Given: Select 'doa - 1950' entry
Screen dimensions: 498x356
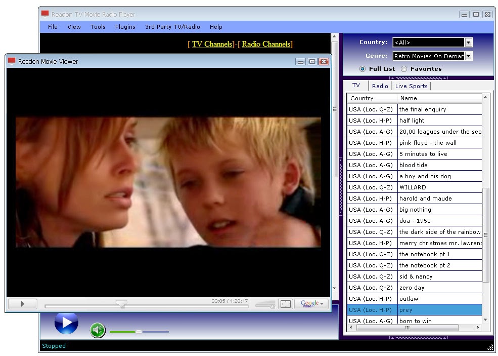Looking at the screenshot, I should click(414, 221).
